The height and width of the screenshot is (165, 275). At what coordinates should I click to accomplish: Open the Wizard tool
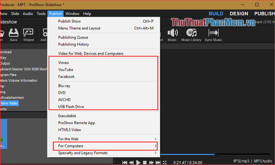28,35
